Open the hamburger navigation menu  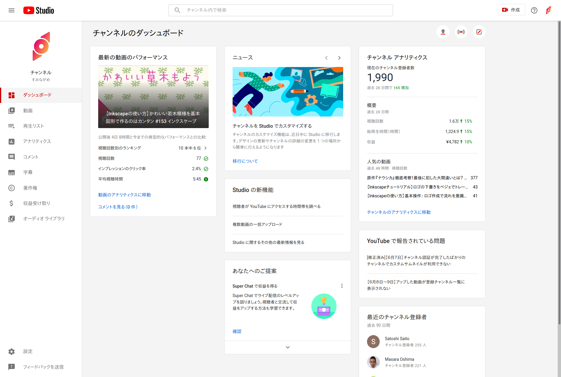(x=11, y=10)
